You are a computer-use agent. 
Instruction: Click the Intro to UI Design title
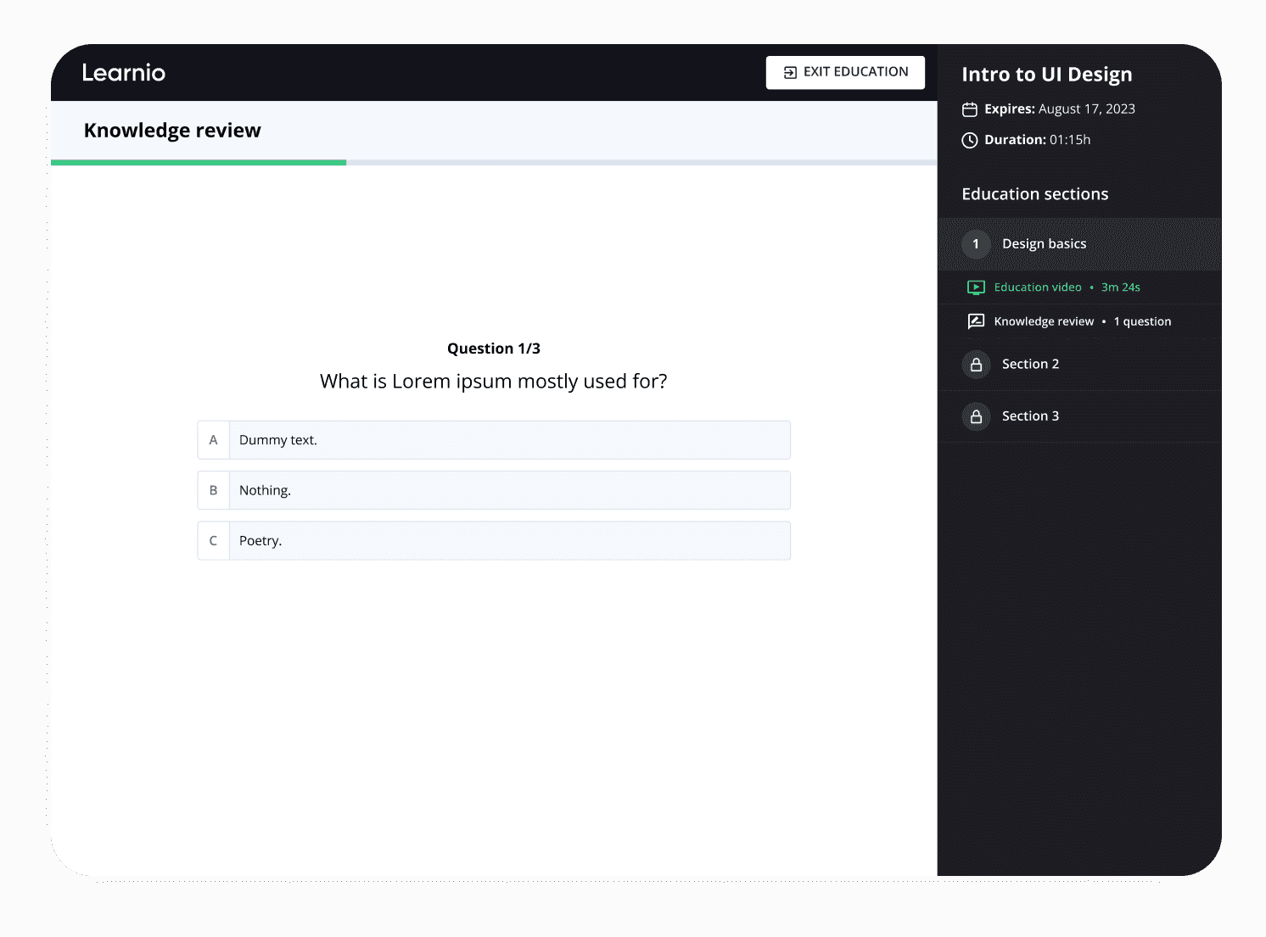[x=1047, y=75]
